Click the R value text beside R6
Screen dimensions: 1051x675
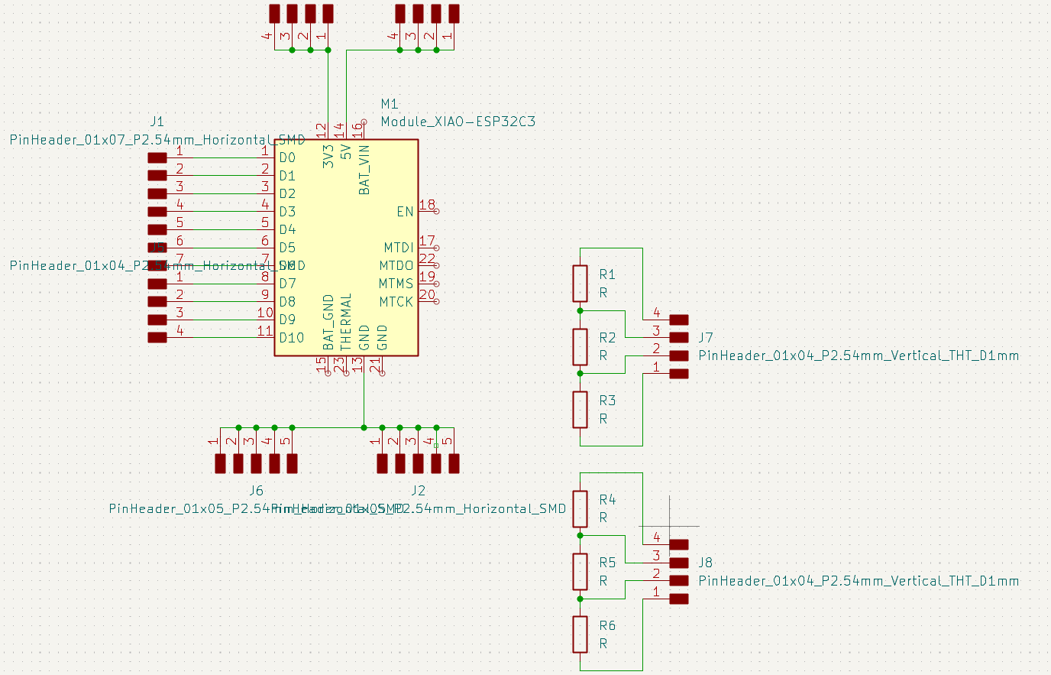(603, 644)
